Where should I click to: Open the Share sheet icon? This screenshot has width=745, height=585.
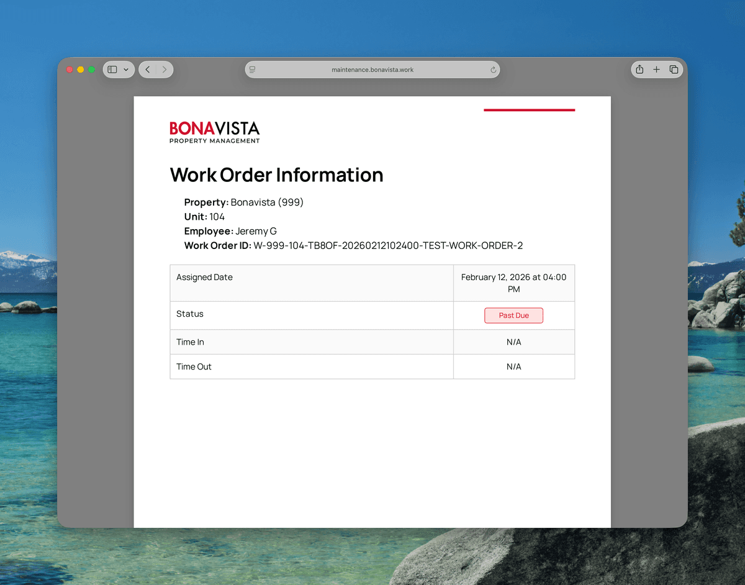639,70
